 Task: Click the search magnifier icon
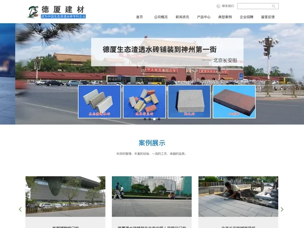coord(273,6)
